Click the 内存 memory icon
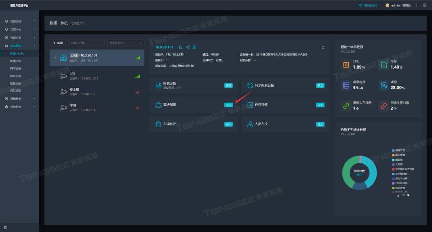This screenshot has width=432, height=232. [x=384, y=65]
